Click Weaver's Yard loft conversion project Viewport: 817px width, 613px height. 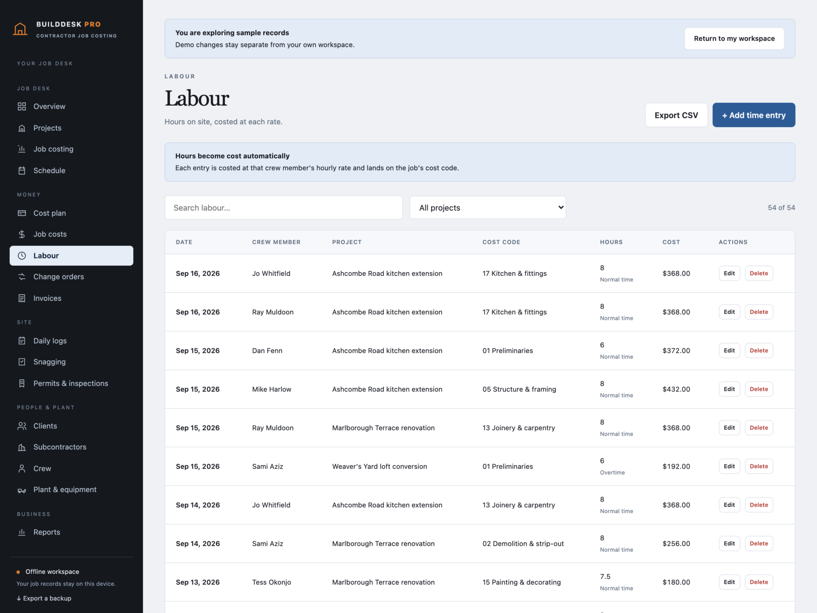pos(380,467)
